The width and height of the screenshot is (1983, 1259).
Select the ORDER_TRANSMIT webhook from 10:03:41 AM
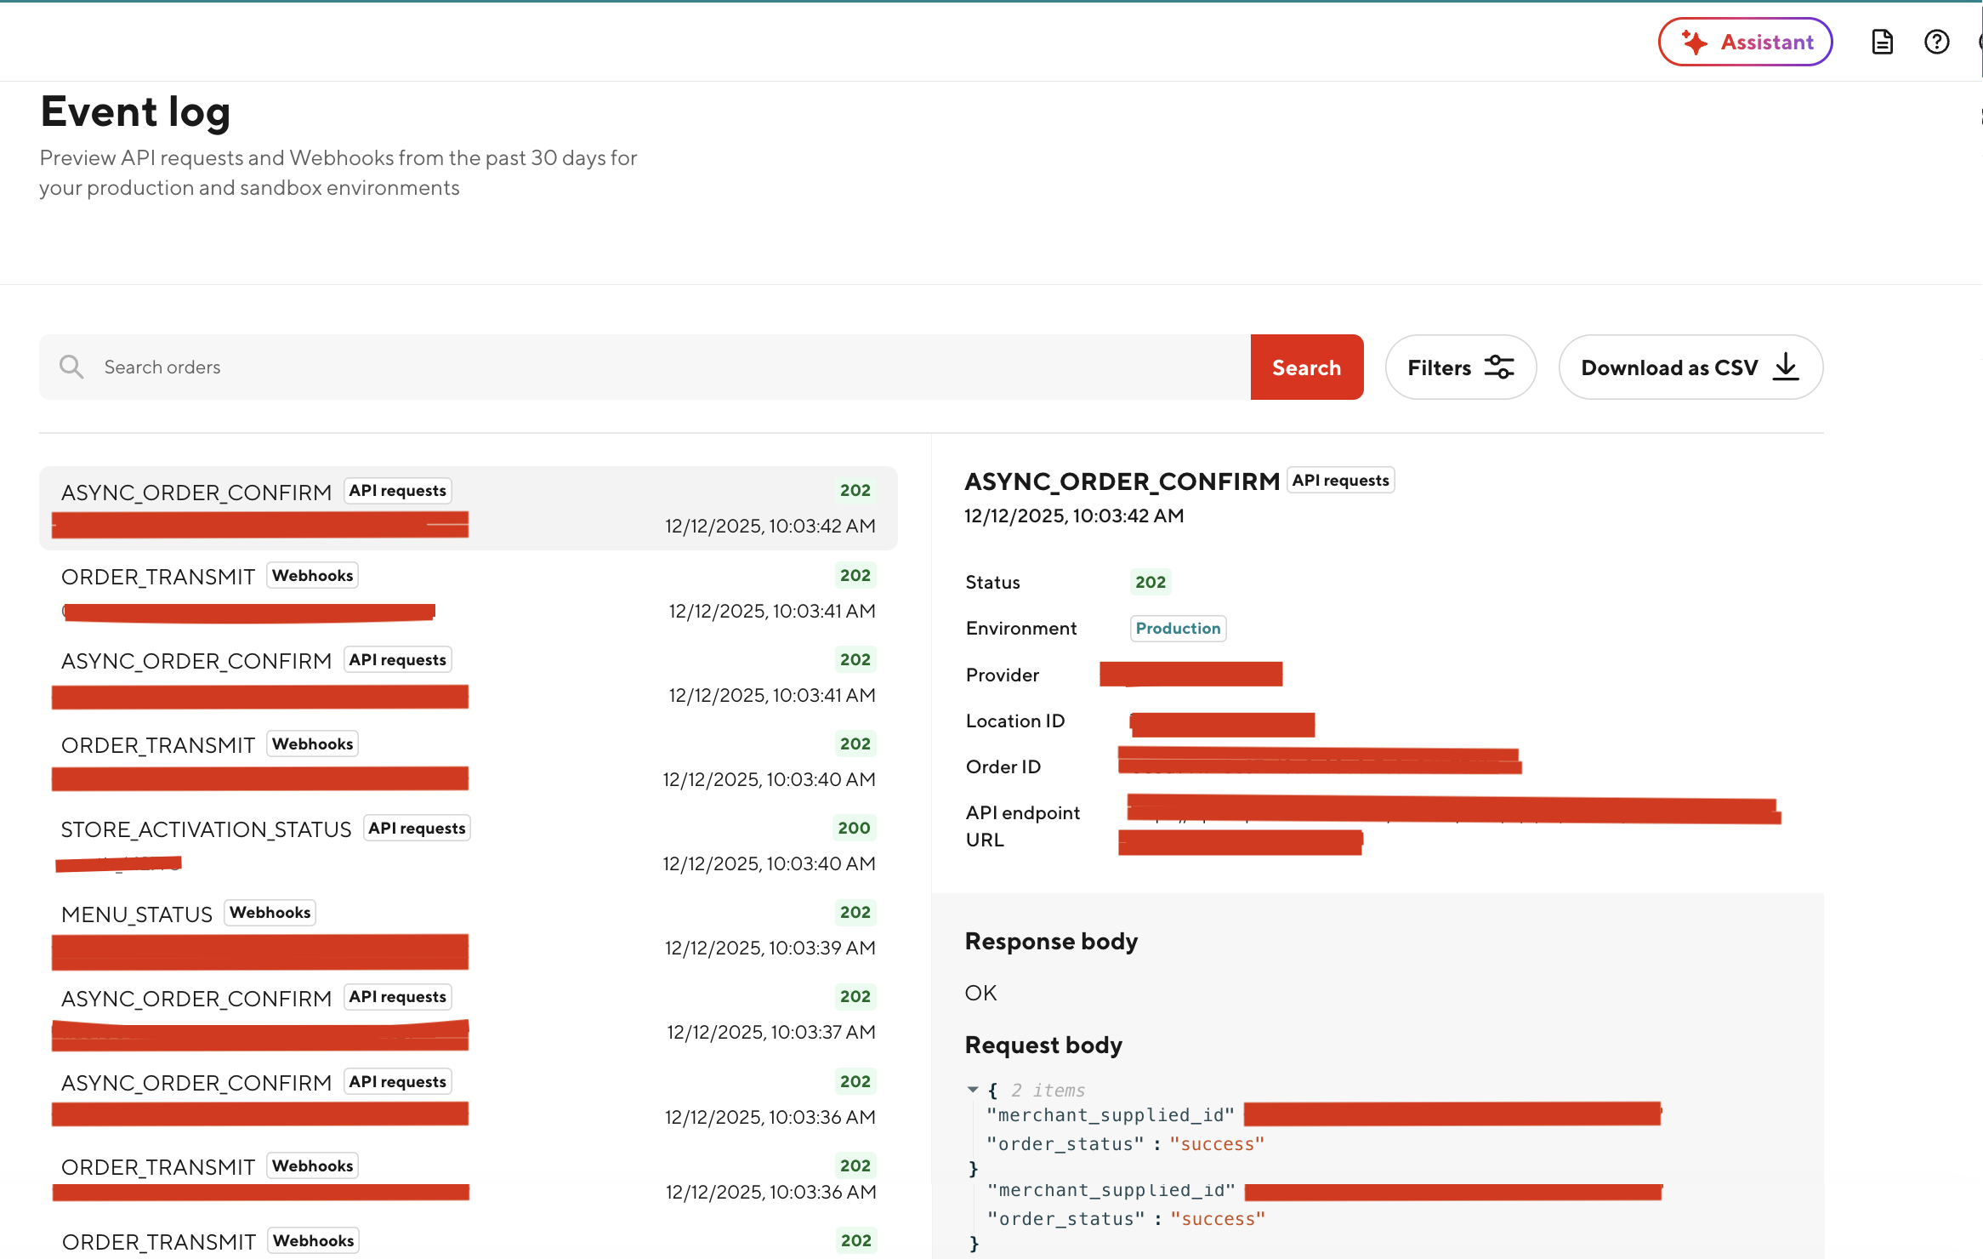[x=468, y=592]
